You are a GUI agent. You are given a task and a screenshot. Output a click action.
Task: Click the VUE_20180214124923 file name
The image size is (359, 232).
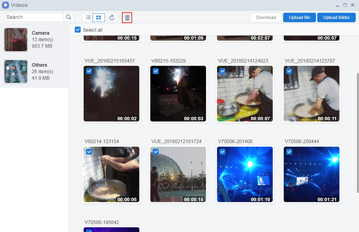tap(243, 61)
